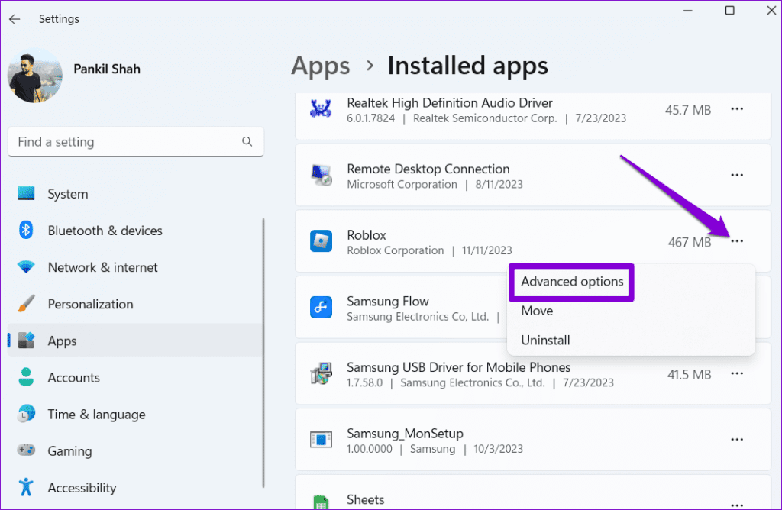Select Advanced options in context menu
782x510 pixels.
(x=572, y=282)
